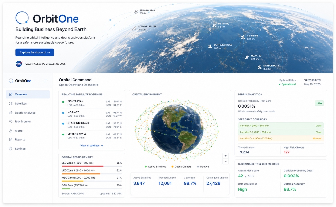Viewport: 336px width, 207px height.
Task: Click the LEO Zone A density bar
Action: pyautogui.click(x=92, y=166)
